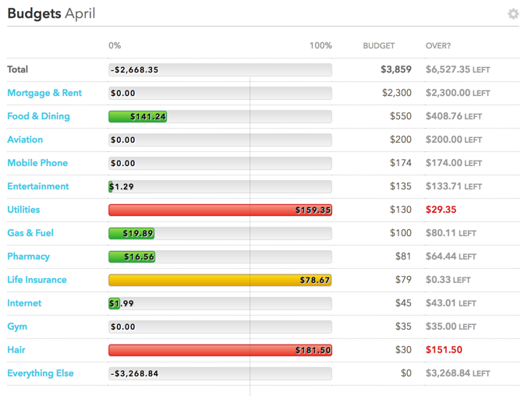Click the Food & Dining budget $550

tap(401, 116)
